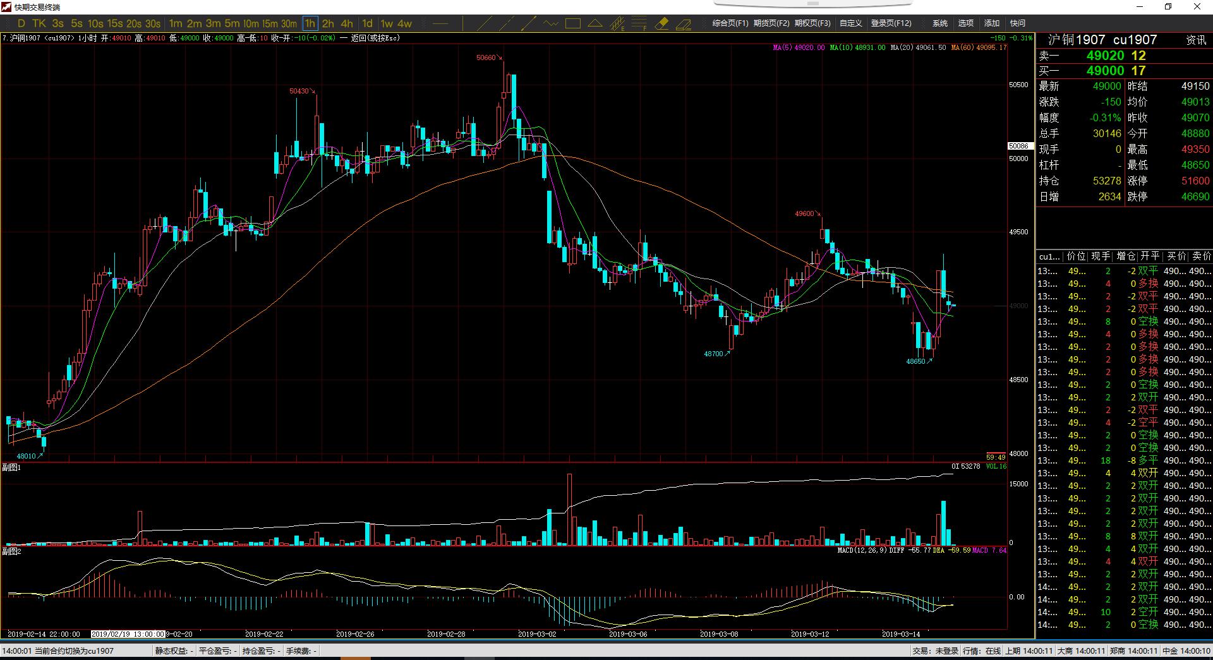Click the 开平 column header in tick list
Image resolution: width=1213 pixels, height=660 pixels.
pos(1150,256)
